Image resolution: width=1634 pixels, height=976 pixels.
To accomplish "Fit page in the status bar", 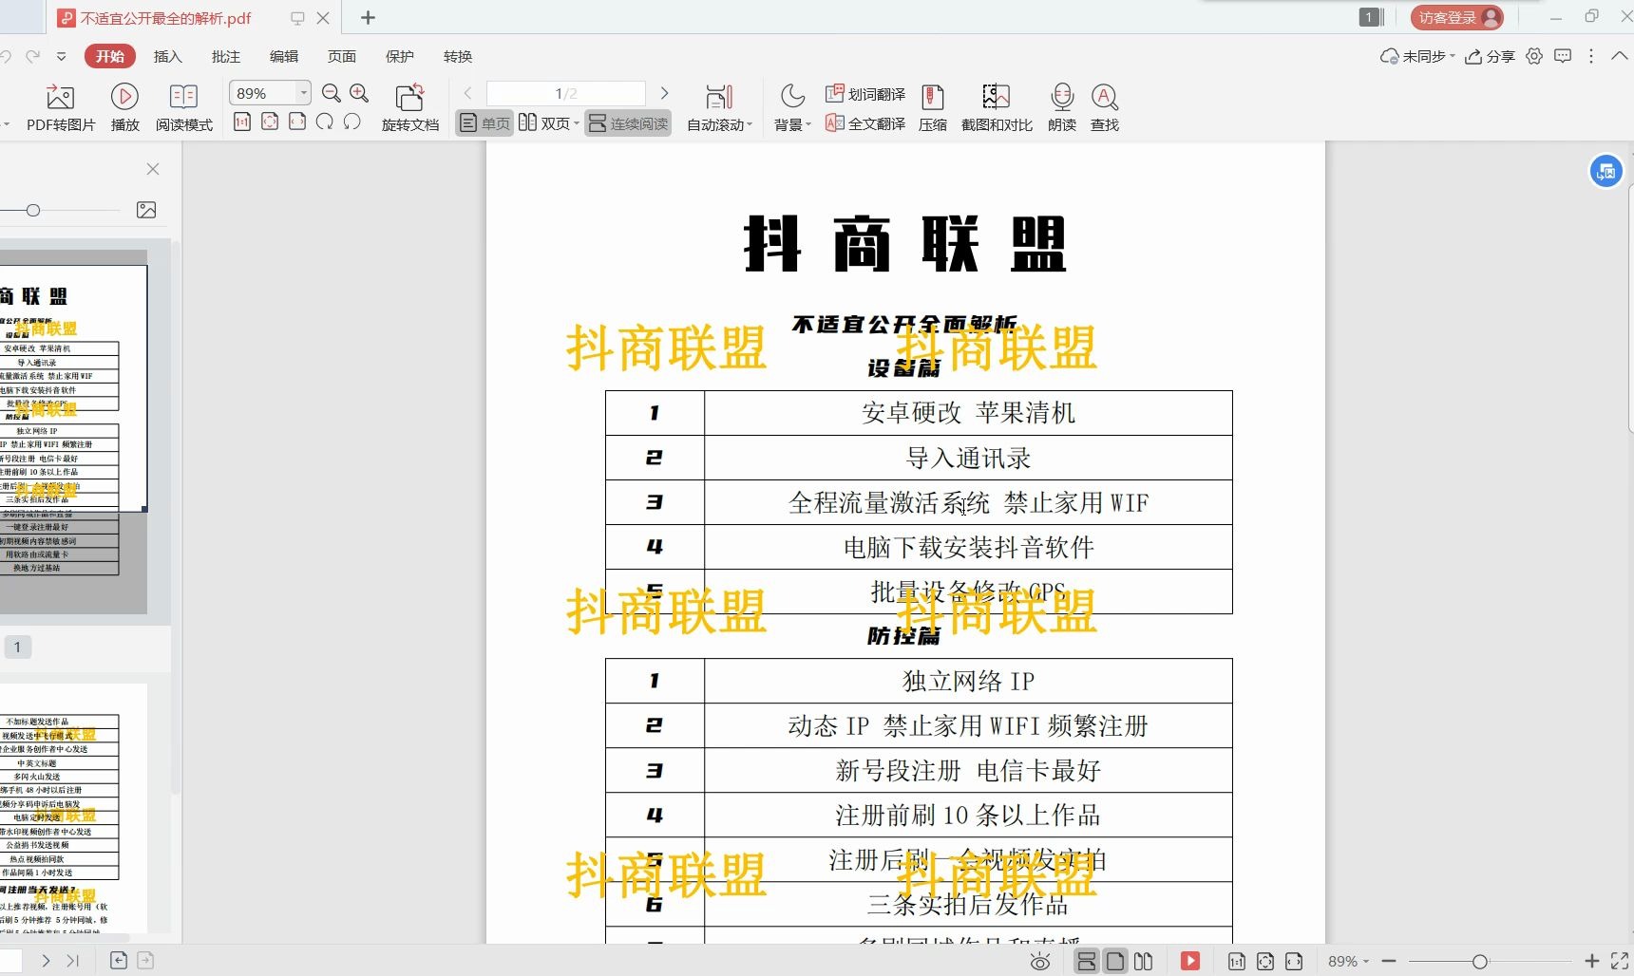I will coord(1265,962).
